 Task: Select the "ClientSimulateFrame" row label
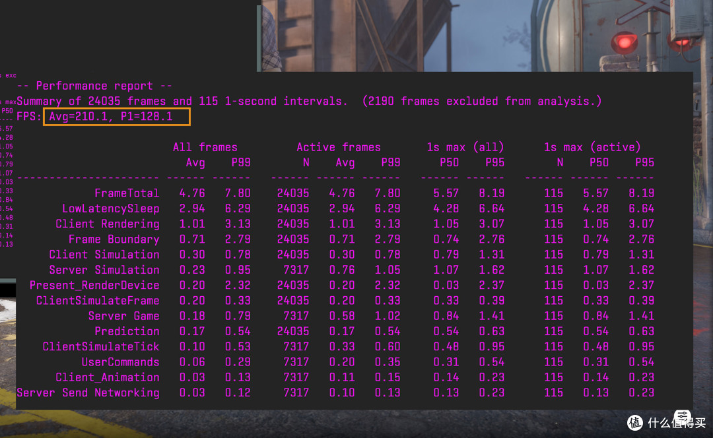98,301
